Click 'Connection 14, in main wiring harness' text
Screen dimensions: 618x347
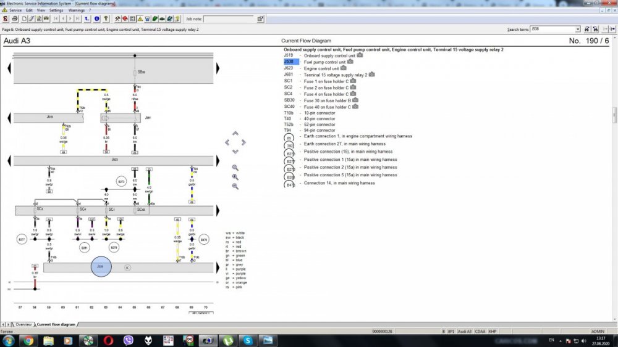339,182
